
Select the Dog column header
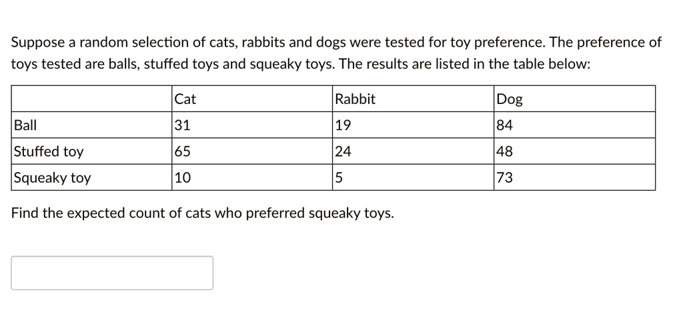(574, 99)
